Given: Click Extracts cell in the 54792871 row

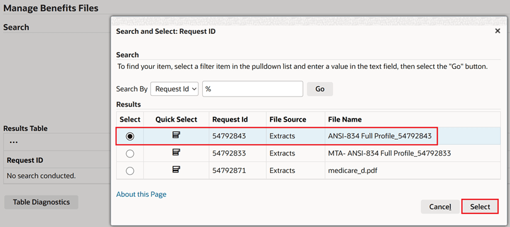Looking at the screenshot, I should 283,171.
